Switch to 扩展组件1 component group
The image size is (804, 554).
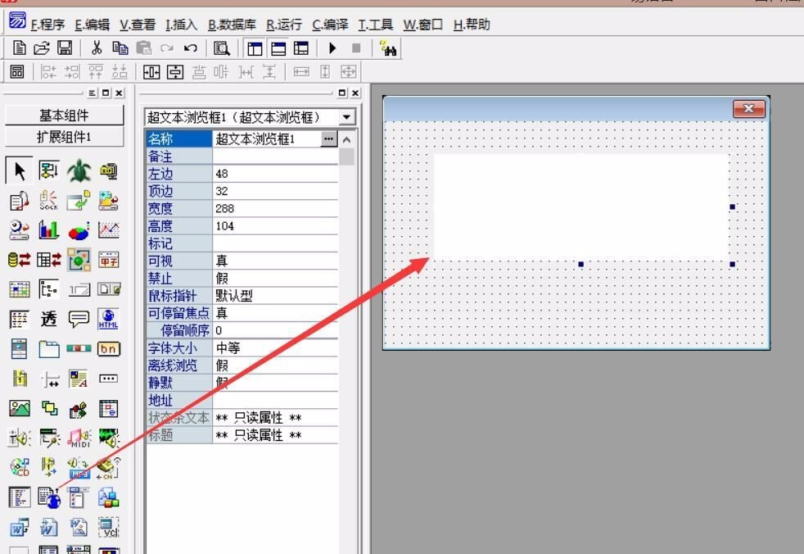[x=64, y=137]
